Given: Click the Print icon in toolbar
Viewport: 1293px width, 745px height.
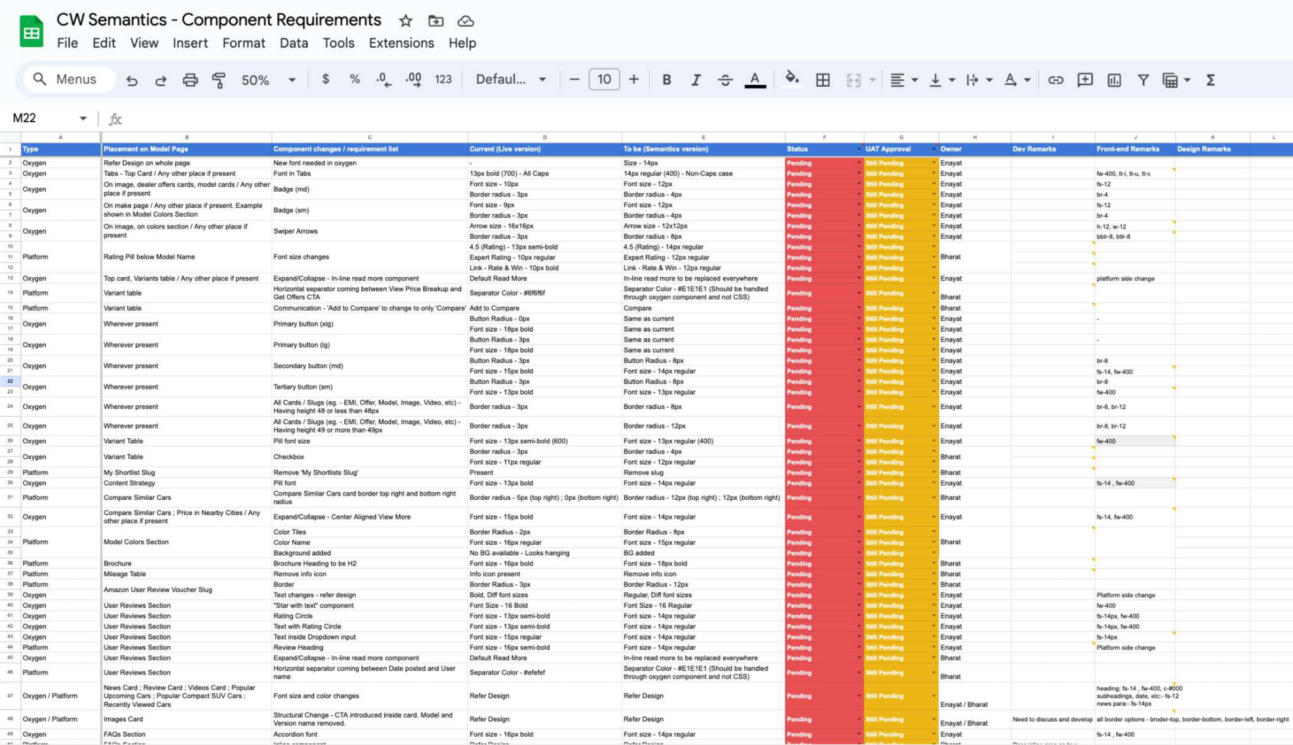Looking at the screenshot, I should (190, 80).
